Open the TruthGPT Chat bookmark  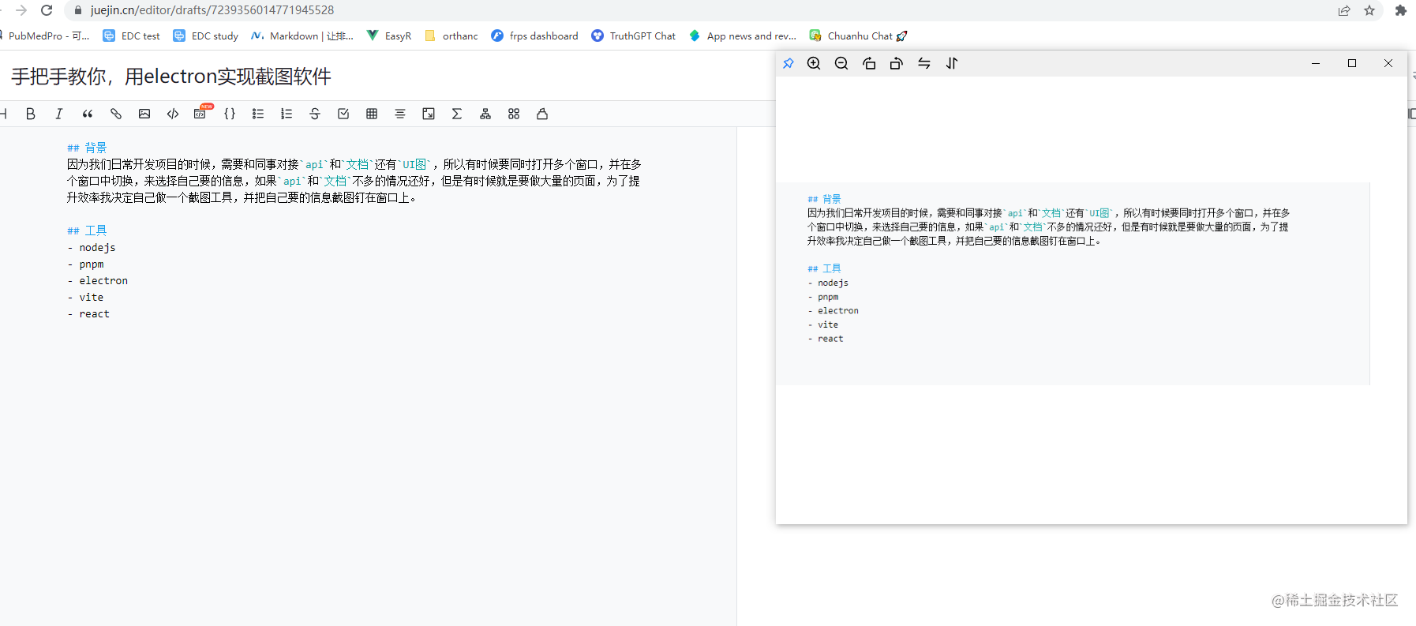634,36
